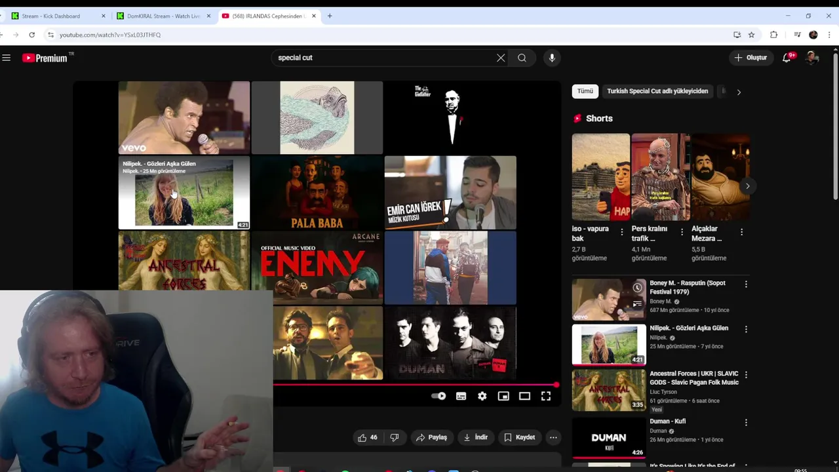Open Chrome profile avatar in toolbar

(x=813, y=35)
